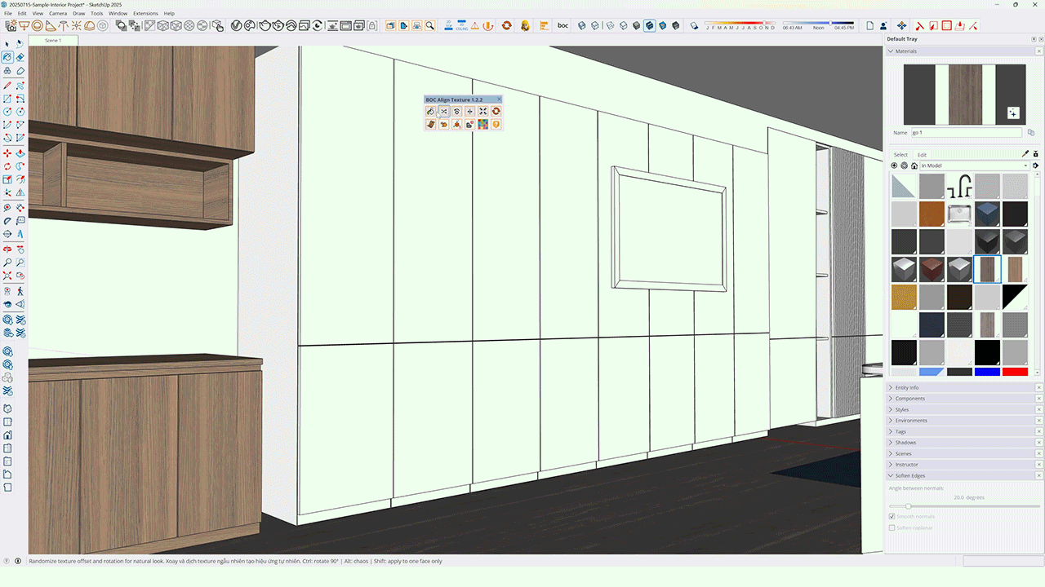Collapse the Materials panel
The image size is (1045, 587).
pos(891,51)
